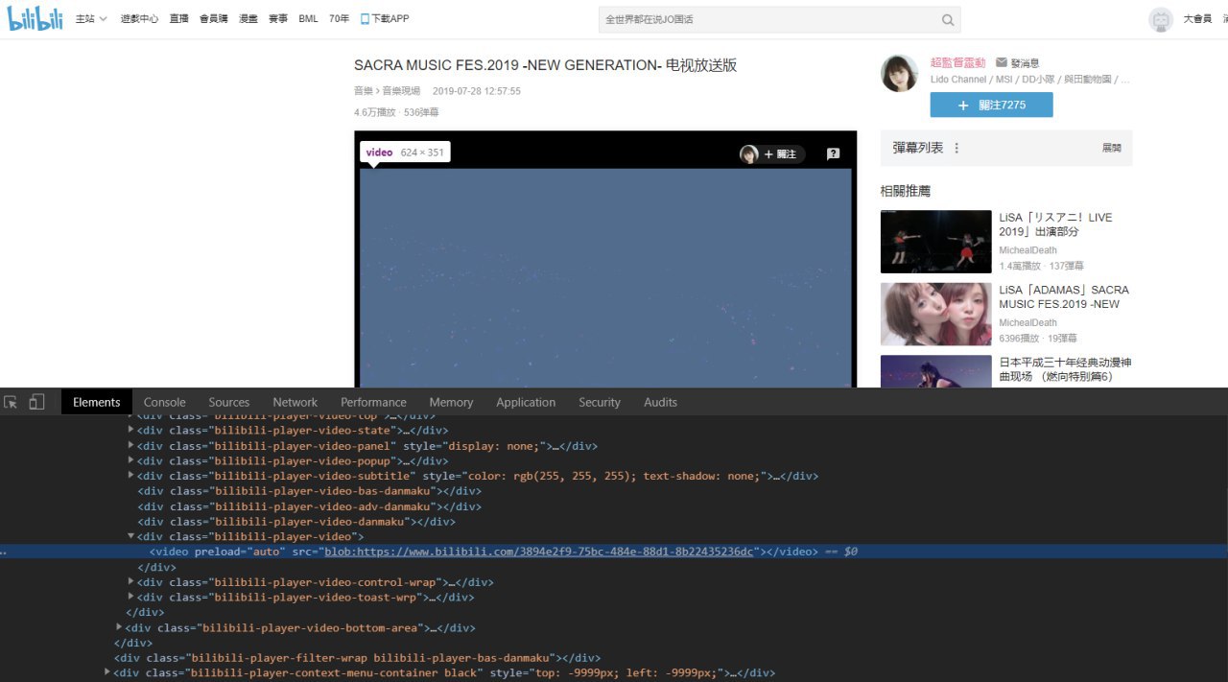The width and height of the screenshot is (1228, 682).
Task: Expand the bilibili-player-video-control-wrap div
Action: [x=131, y=581]
